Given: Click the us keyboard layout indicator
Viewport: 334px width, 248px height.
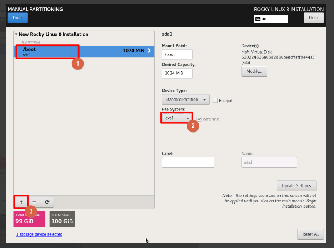Looking at the screenshot, I should click(x=271, y=19).
